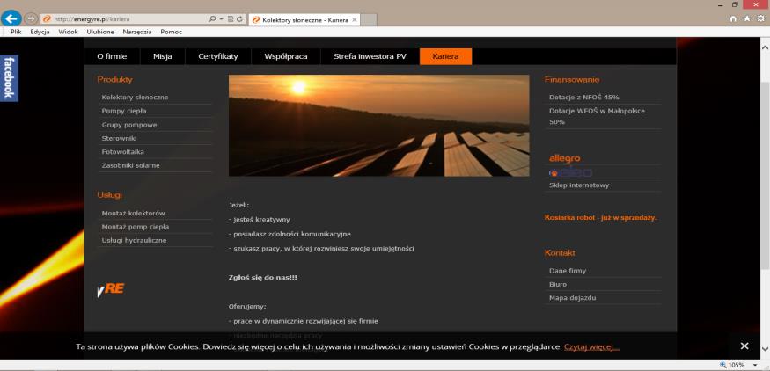Click the URL field energyre.pl/kariera

click(125, 19)
